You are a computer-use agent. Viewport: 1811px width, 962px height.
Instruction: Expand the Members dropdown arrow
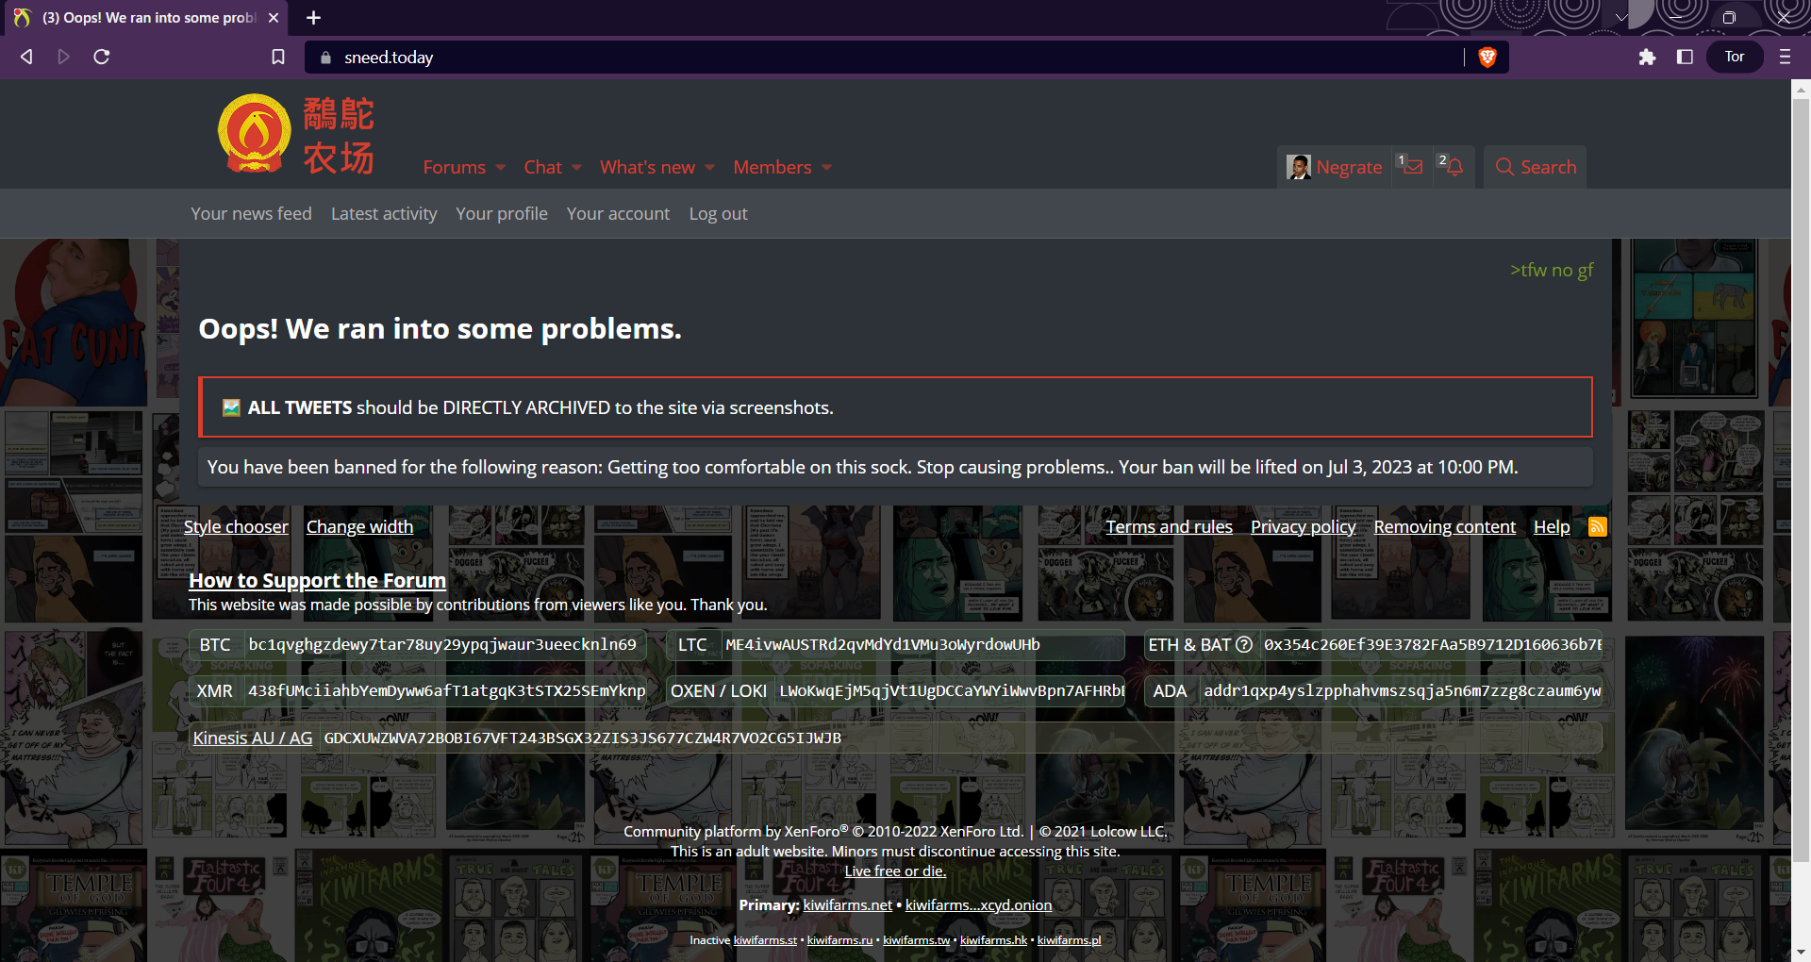tap(826, 168)
